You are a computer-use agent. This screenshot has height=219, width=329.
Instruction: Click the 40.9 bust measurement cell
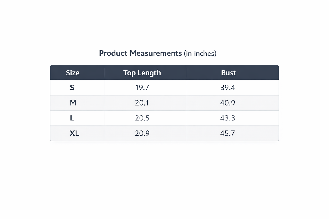228,103
